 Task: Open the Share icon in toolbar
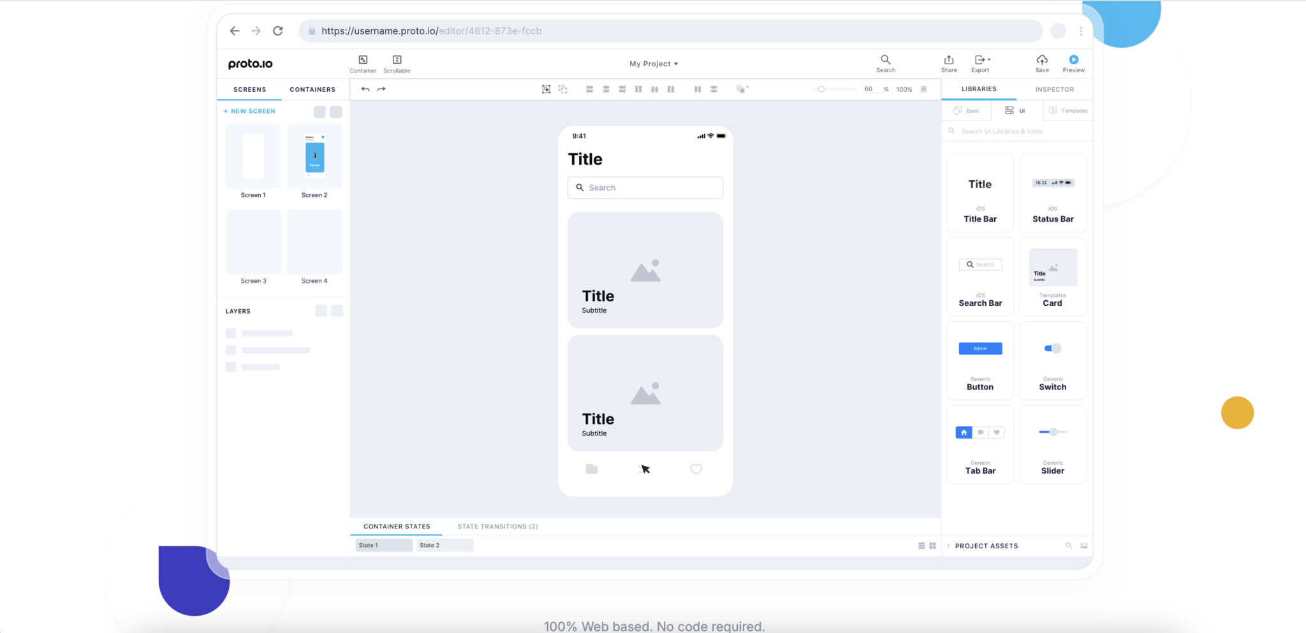click(x=949, y=60)
